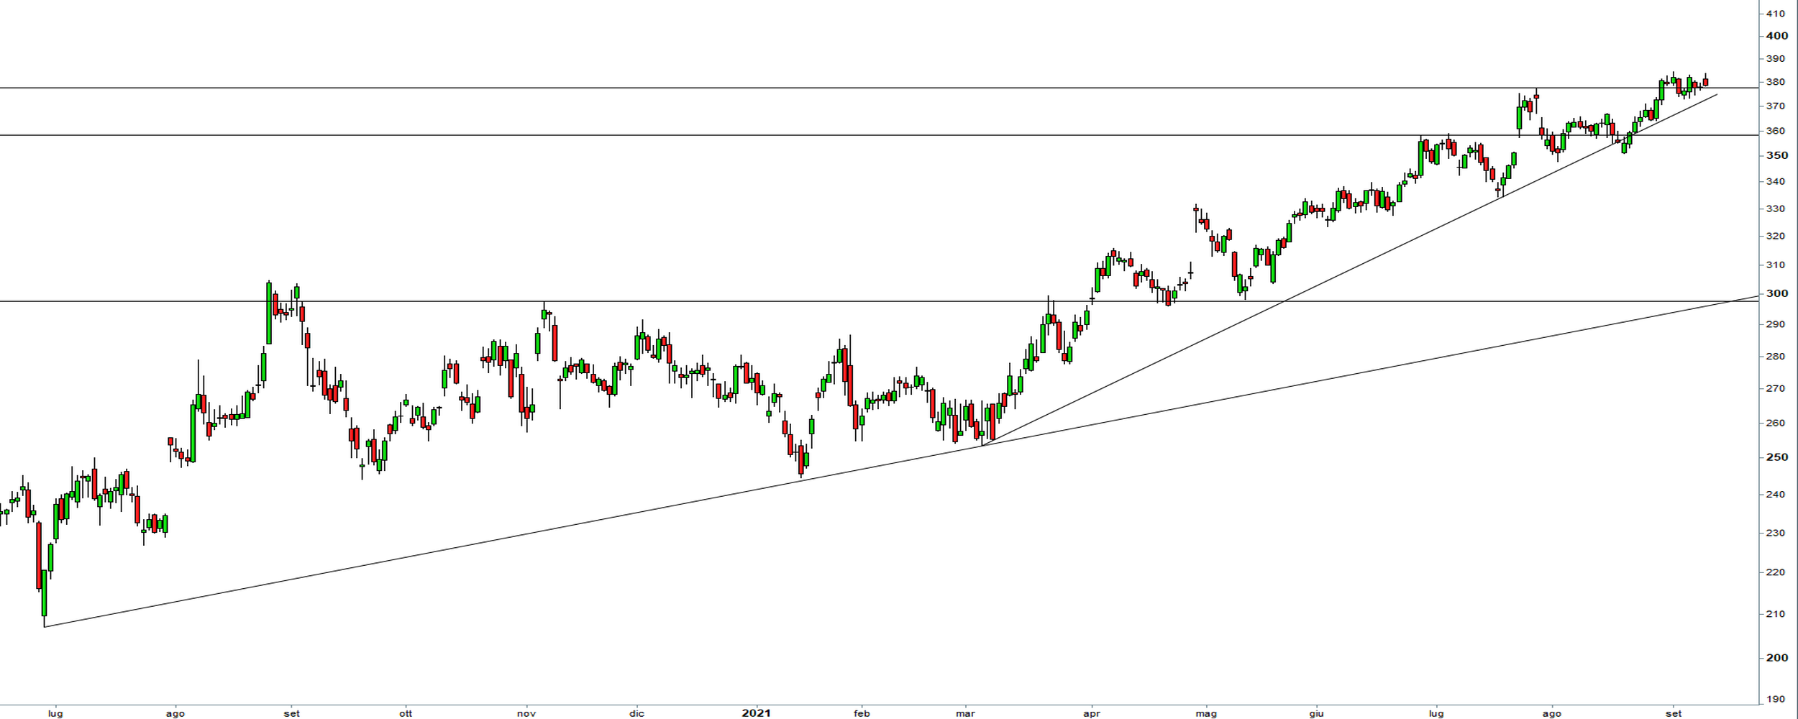Image resolution: width=1798 pixels, height=719 pixels.
Task: Click the lowest candlestick near 210
Action: point(44,593)
